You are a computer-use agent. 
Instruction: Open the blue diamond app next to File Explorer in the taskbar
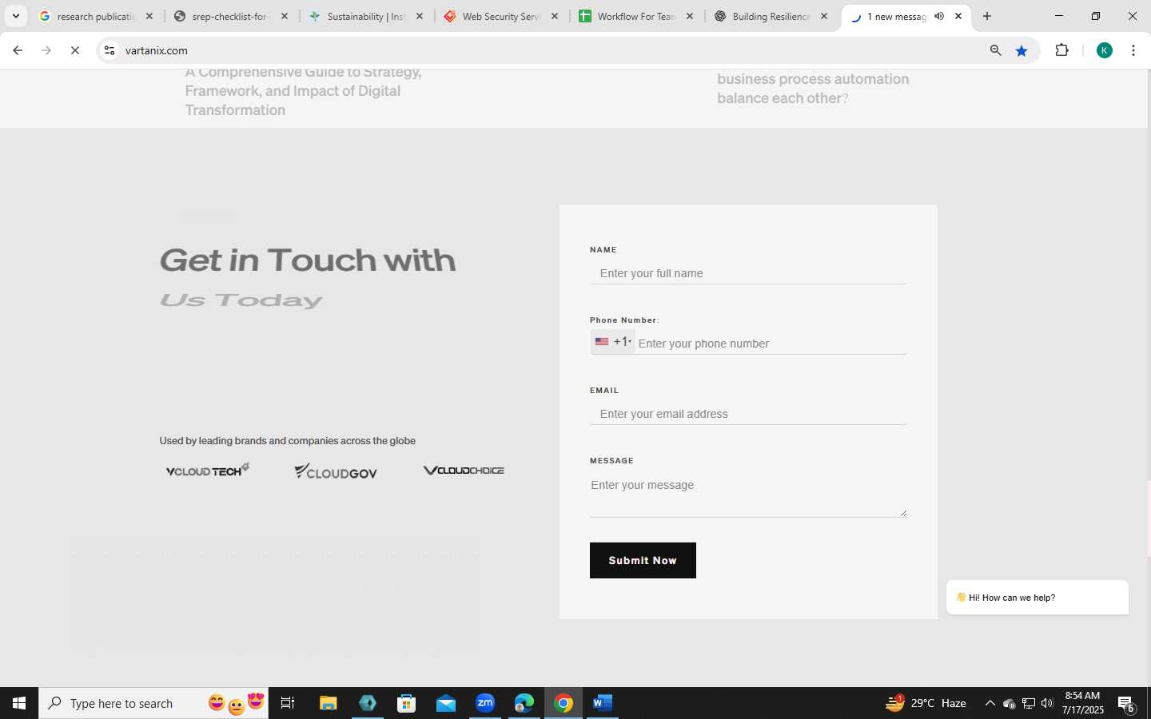[368, 703]
